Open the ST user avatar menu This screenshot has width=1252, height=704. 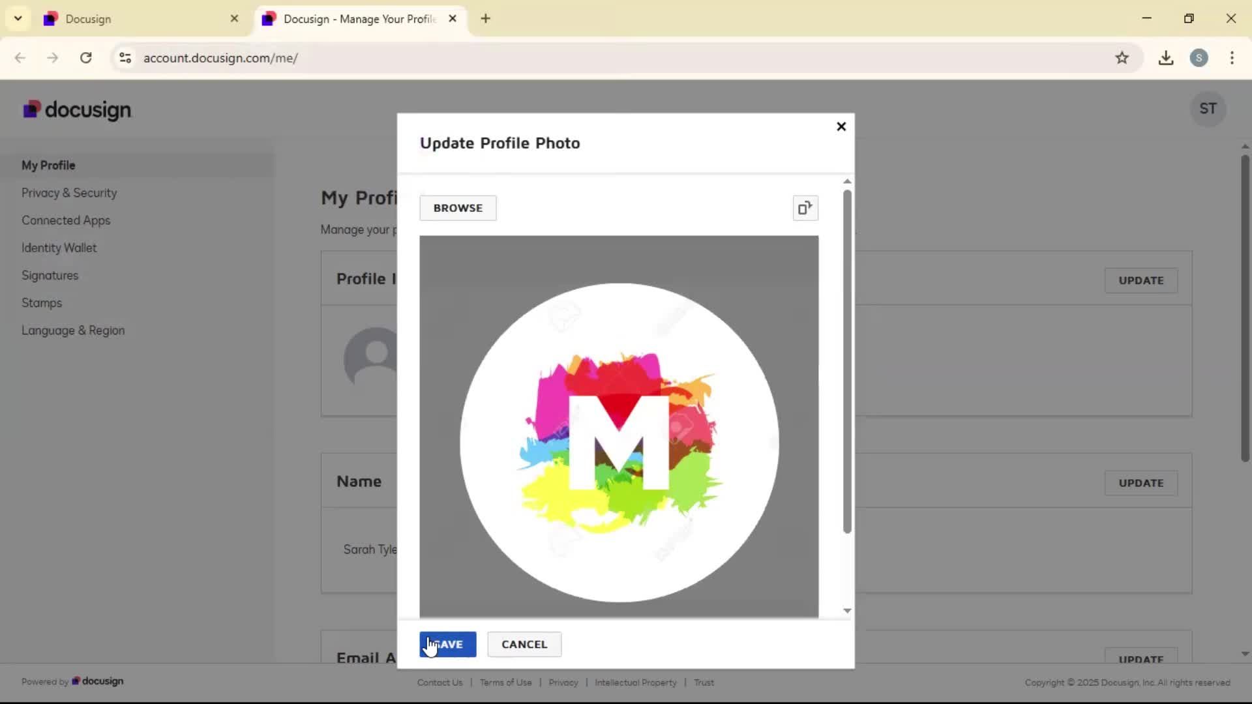point(1208,109)
